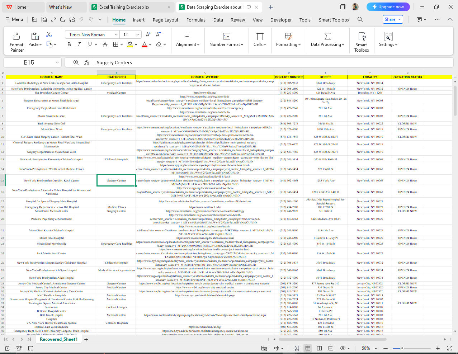Image resolution: width=458 pixels, height=354 pixels.
Task: Toggle Underline formatting
Action: pos(90,44)
